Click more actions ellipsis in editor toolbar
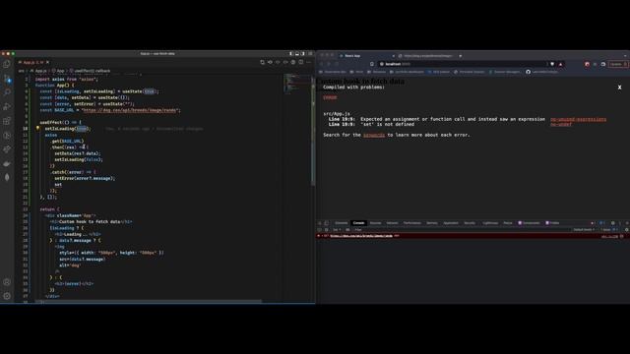 tap(308, 62)
